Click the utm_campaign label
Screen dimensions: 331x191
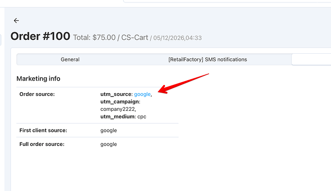[120, 102]
